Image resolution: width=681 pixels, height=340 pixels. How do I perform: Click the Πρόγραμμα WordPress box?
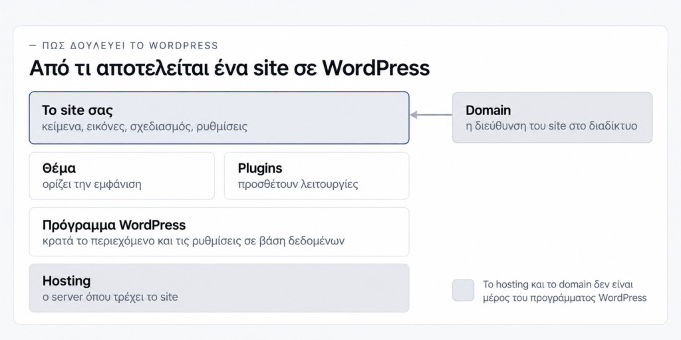(219, 232)
